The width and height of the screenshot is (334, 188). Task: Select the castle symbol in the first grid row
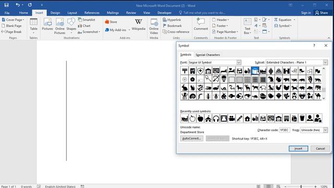[287, 71]
